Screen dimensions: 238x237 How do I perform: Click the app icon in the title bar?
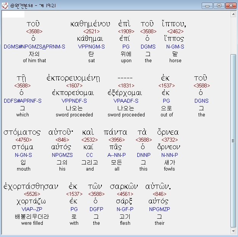[x=5, y=6]
